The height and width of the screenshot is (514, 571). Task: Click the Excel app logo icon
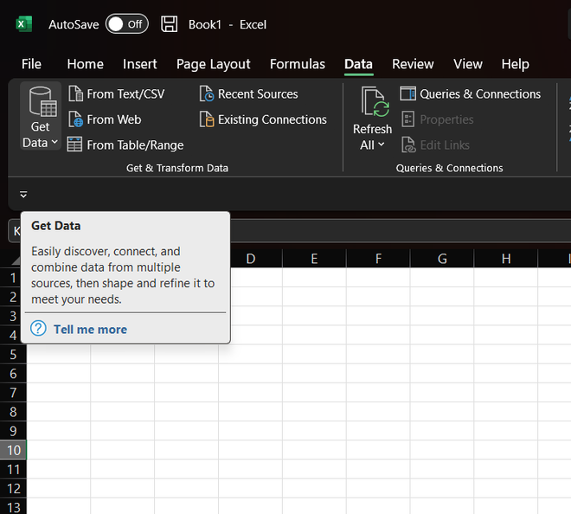coord(23,24)
